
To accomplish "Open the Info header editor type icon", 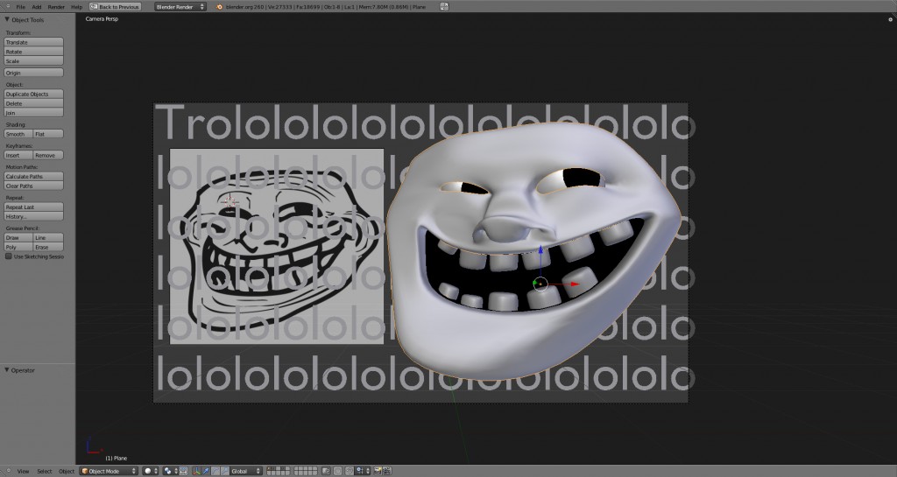I will click(8, 6).
